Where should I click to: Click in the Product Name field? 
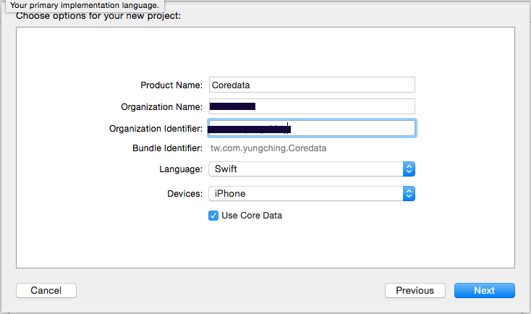point(312,85)
